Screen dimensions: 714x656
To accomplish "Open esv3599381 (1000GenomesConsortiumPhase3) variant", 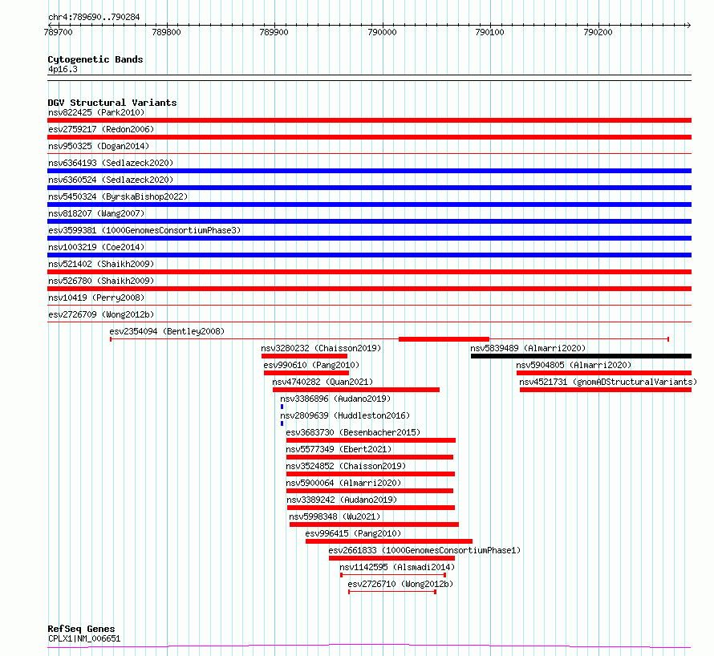I will [x=144, y=230].
